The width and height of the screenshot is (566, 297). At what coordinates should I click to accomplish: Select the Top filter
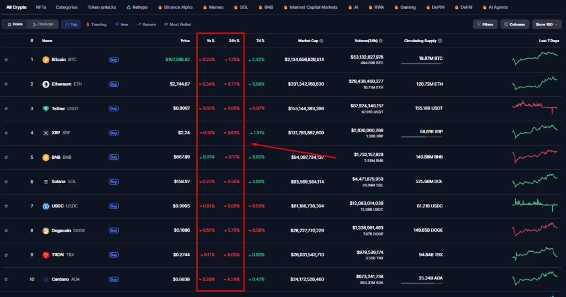[71, 24]
